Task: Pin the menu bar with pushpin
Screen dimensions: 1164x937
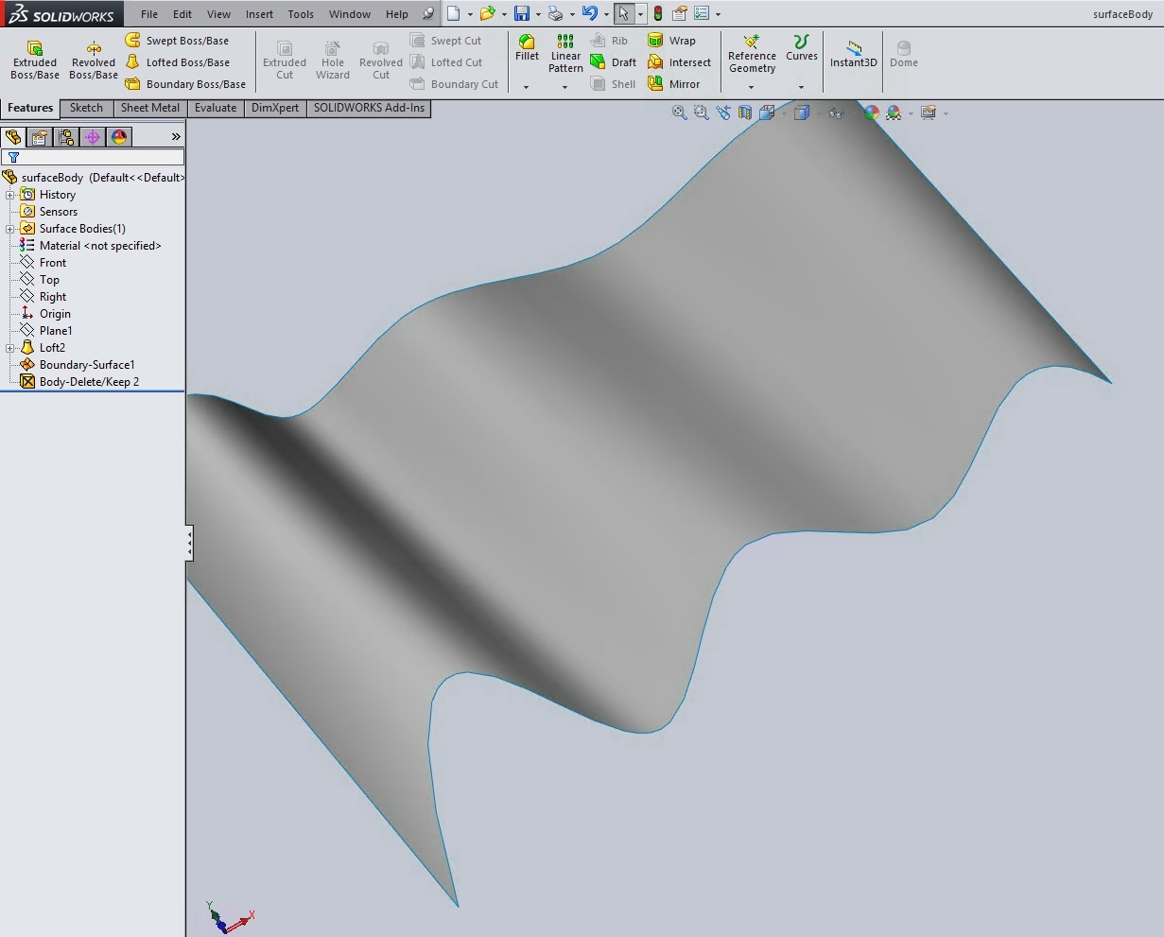Action: pyautogui.click(x=428, y=13)
